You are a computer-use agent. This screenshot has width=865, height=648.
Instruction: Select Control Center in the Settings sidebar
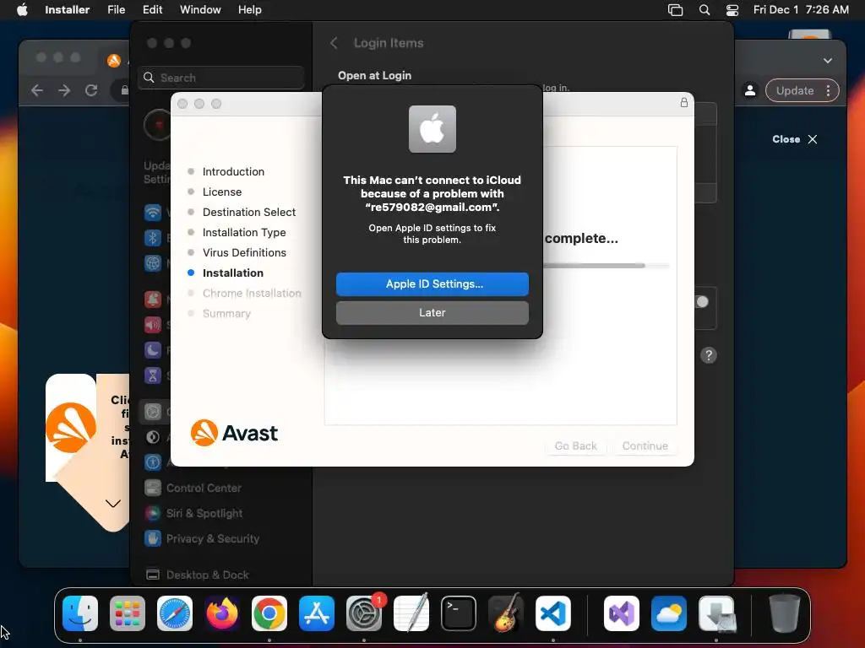204,488
